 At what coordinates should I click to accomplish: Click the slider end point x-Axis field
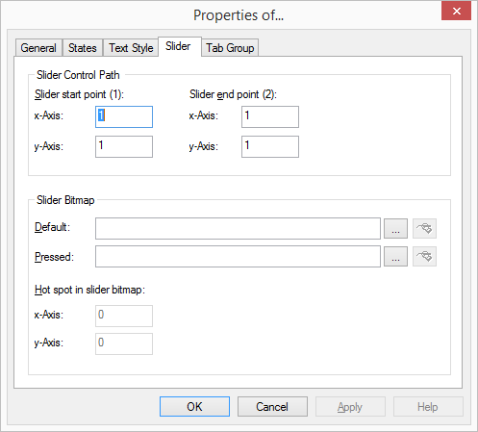tap(270, 116)
